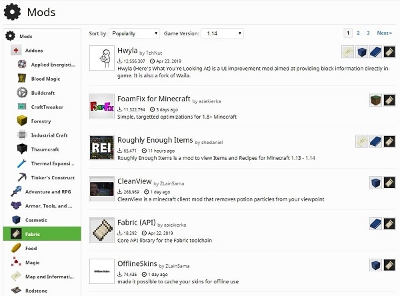The width and height of the screenshot is (400, 296).
Task: Click the blue book badge on Fabric (API) row
Action: coord(375,224)
